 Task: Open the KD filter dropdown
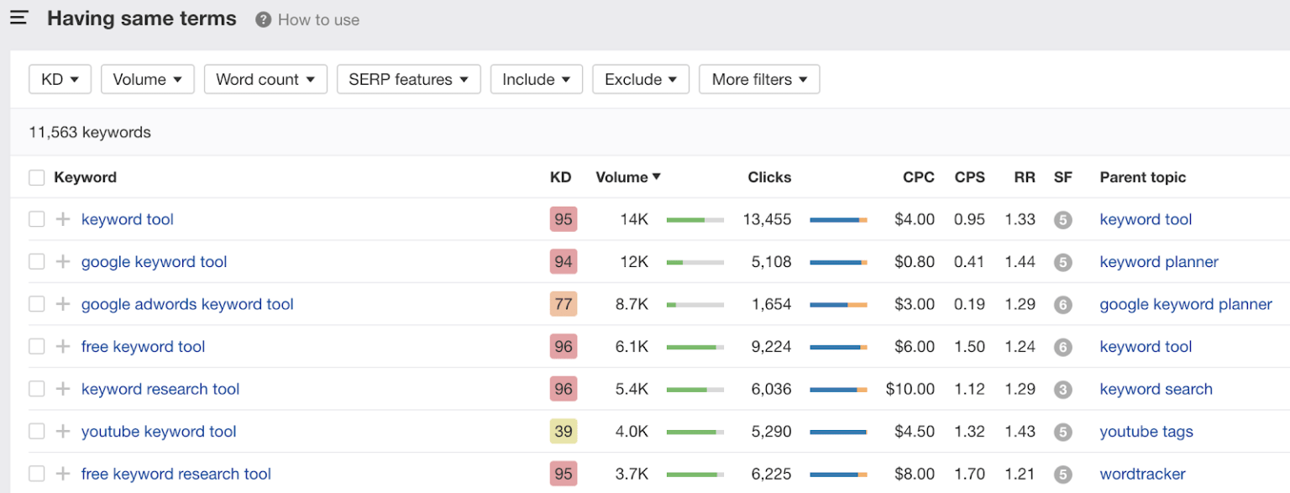[60, 79]
